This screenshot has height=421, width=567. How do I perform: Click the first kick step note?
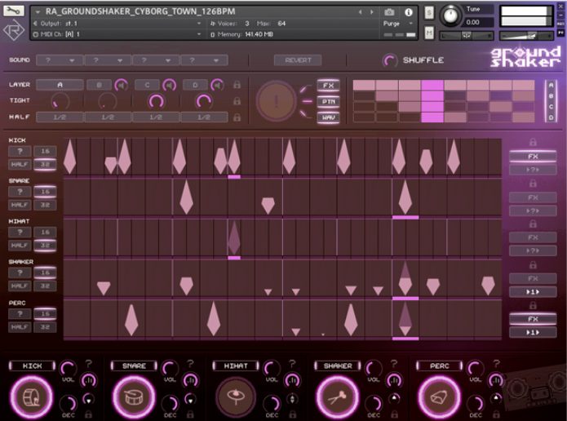coord(70,157)
